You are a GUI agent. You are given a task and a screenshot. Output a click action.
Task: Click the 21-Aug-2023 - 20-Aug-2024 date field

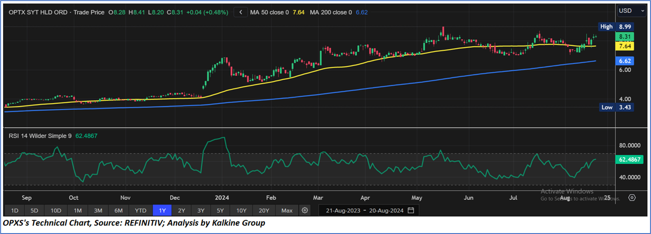[x=369, y=210]
